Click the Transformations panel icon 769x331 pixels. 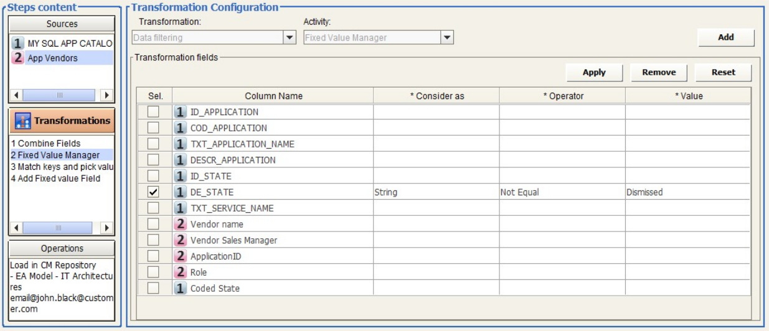click(23, 121)
